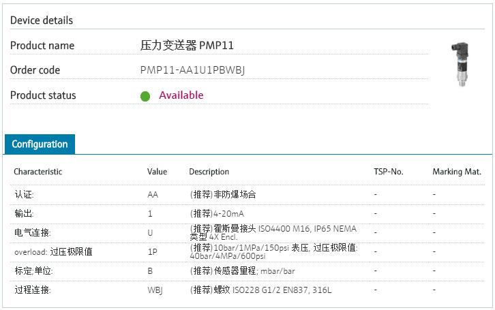Click the WBJ value cell
The image size is (495, 310).
(x=155, y=290)
